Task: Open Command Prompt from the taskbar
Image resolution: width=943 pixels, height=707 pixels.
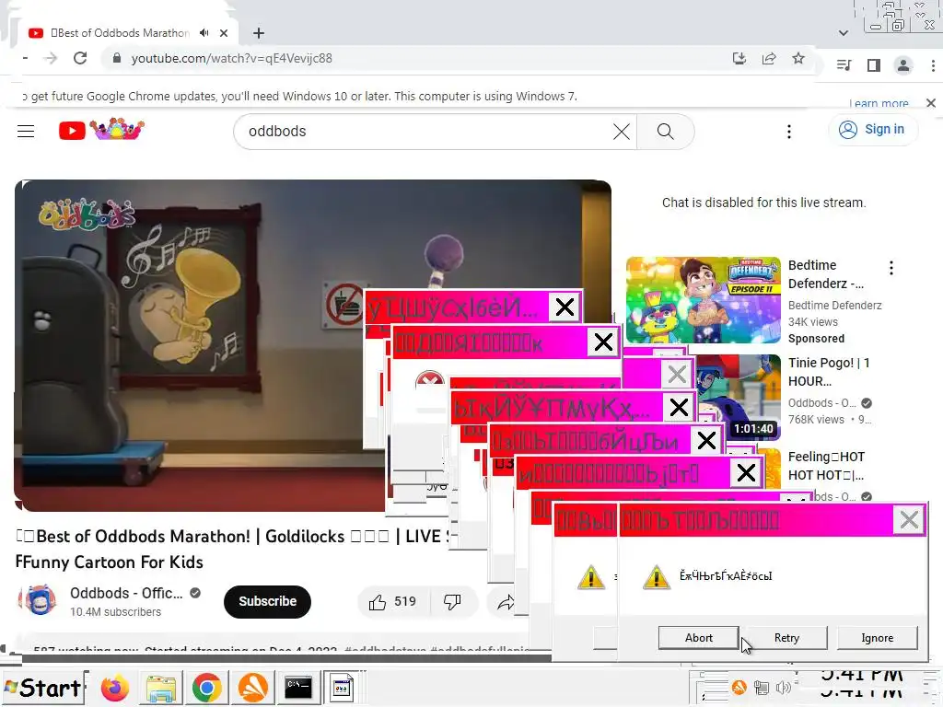Action: pos(298,688)
